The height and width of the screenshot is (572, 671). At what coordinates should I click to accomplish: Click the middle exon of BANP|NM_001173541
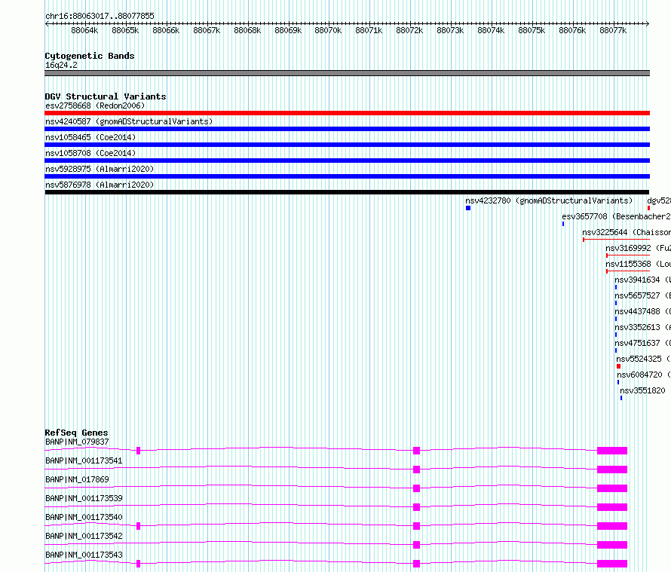point(416,470)
